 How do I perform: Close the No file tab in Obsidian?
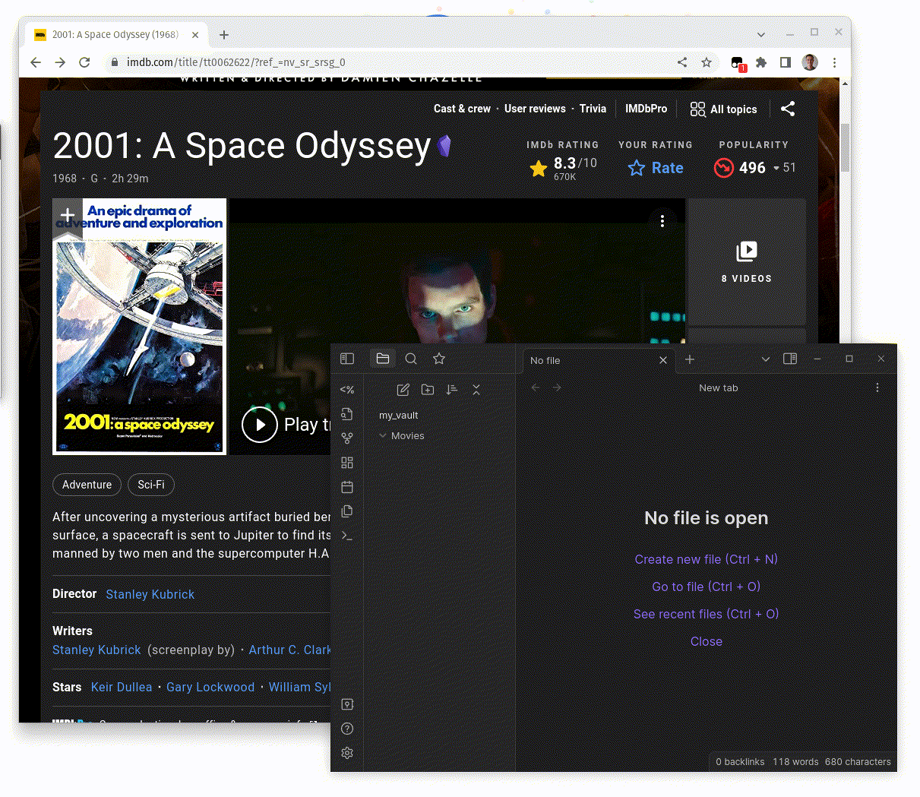click(x=663, y=360)
